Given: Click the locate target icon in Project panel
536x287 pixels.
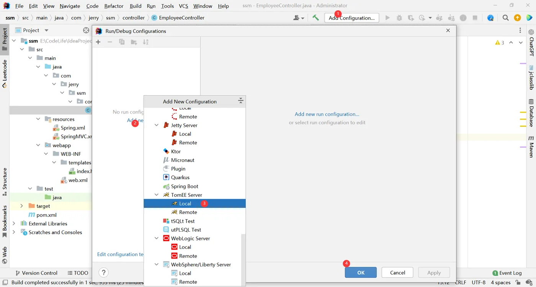Looking at the screenshot, I should pos(86,30).
